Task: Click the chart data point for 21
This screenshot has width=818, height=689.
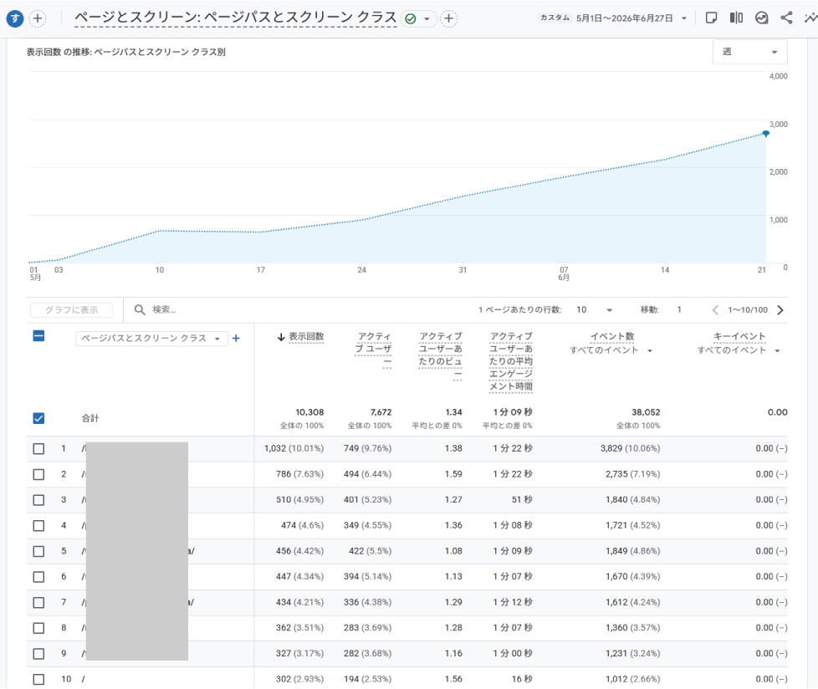Action: click(x=765, y=134)
